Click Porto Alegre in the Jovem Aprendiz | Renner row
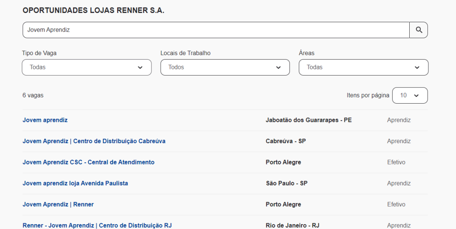Image resolution: width=456 pixels, height=229 pixels. (283, 205)
